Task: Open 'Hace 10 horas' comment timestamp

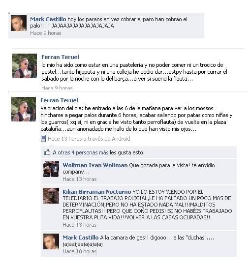Action: (80, 251)
